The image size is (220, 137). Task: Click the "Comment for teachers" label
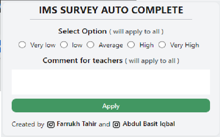82,61
